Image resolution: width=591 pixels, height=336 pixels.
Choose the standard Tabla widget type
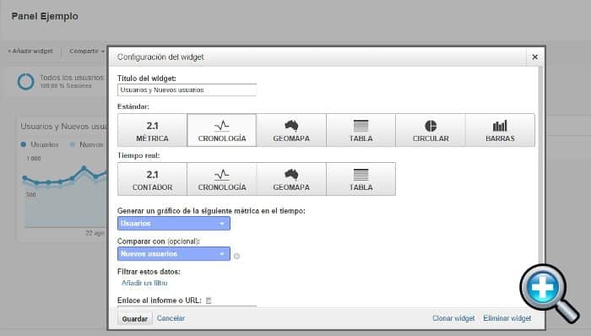pos(361,130)
